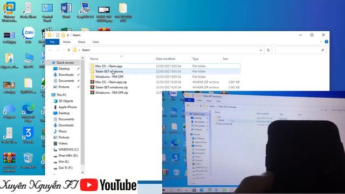Click the 3.801 KB size cell
This screenshot has width=345, height=194.
click(233, 82)
